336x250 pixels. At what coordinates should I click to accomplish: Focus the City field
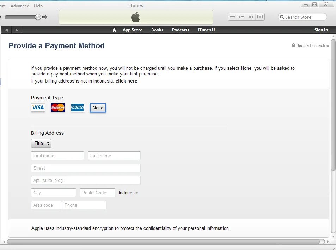[54, 193]
